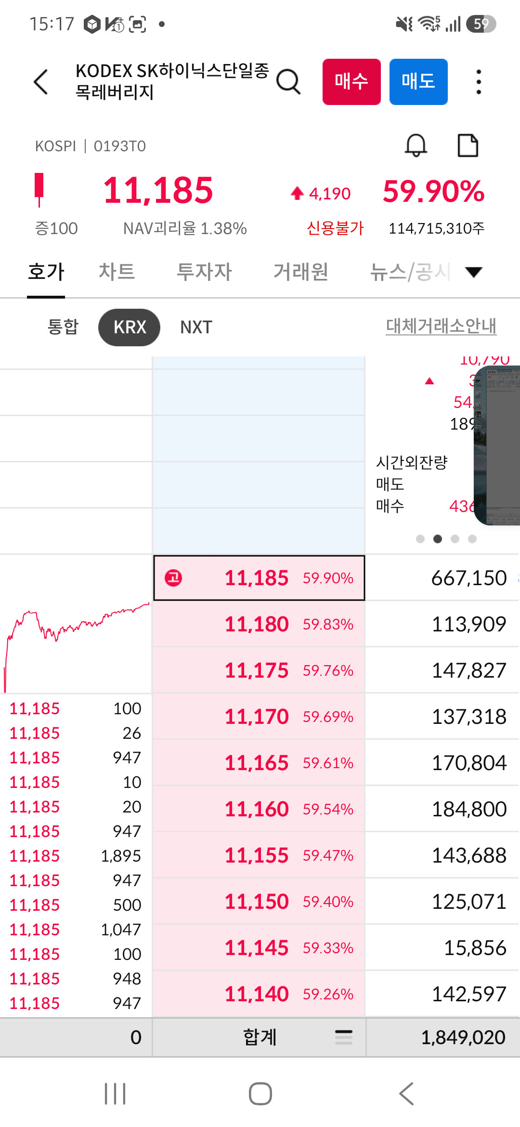
Task: Set a price alert with bell icon
Action: pos(416,145)
